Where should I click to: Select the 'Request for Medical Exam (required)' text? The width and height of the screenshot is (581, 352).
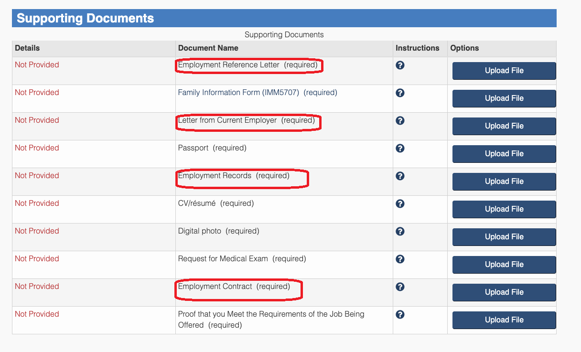click(242, 259)
